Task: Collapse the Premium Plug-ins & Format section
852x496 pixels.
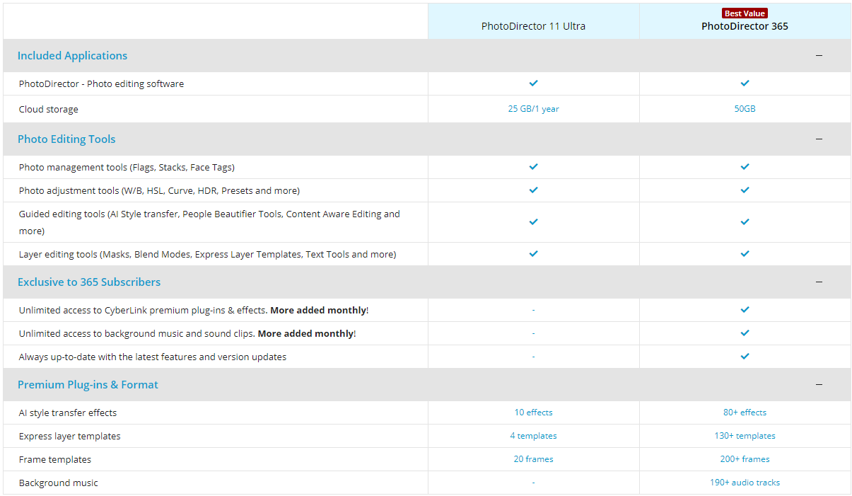Action: [819, 384]
